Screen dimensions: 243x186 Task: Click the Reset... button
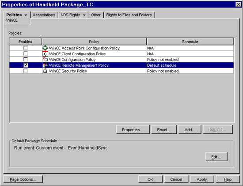pyautogui.click(x=164, y=129)
